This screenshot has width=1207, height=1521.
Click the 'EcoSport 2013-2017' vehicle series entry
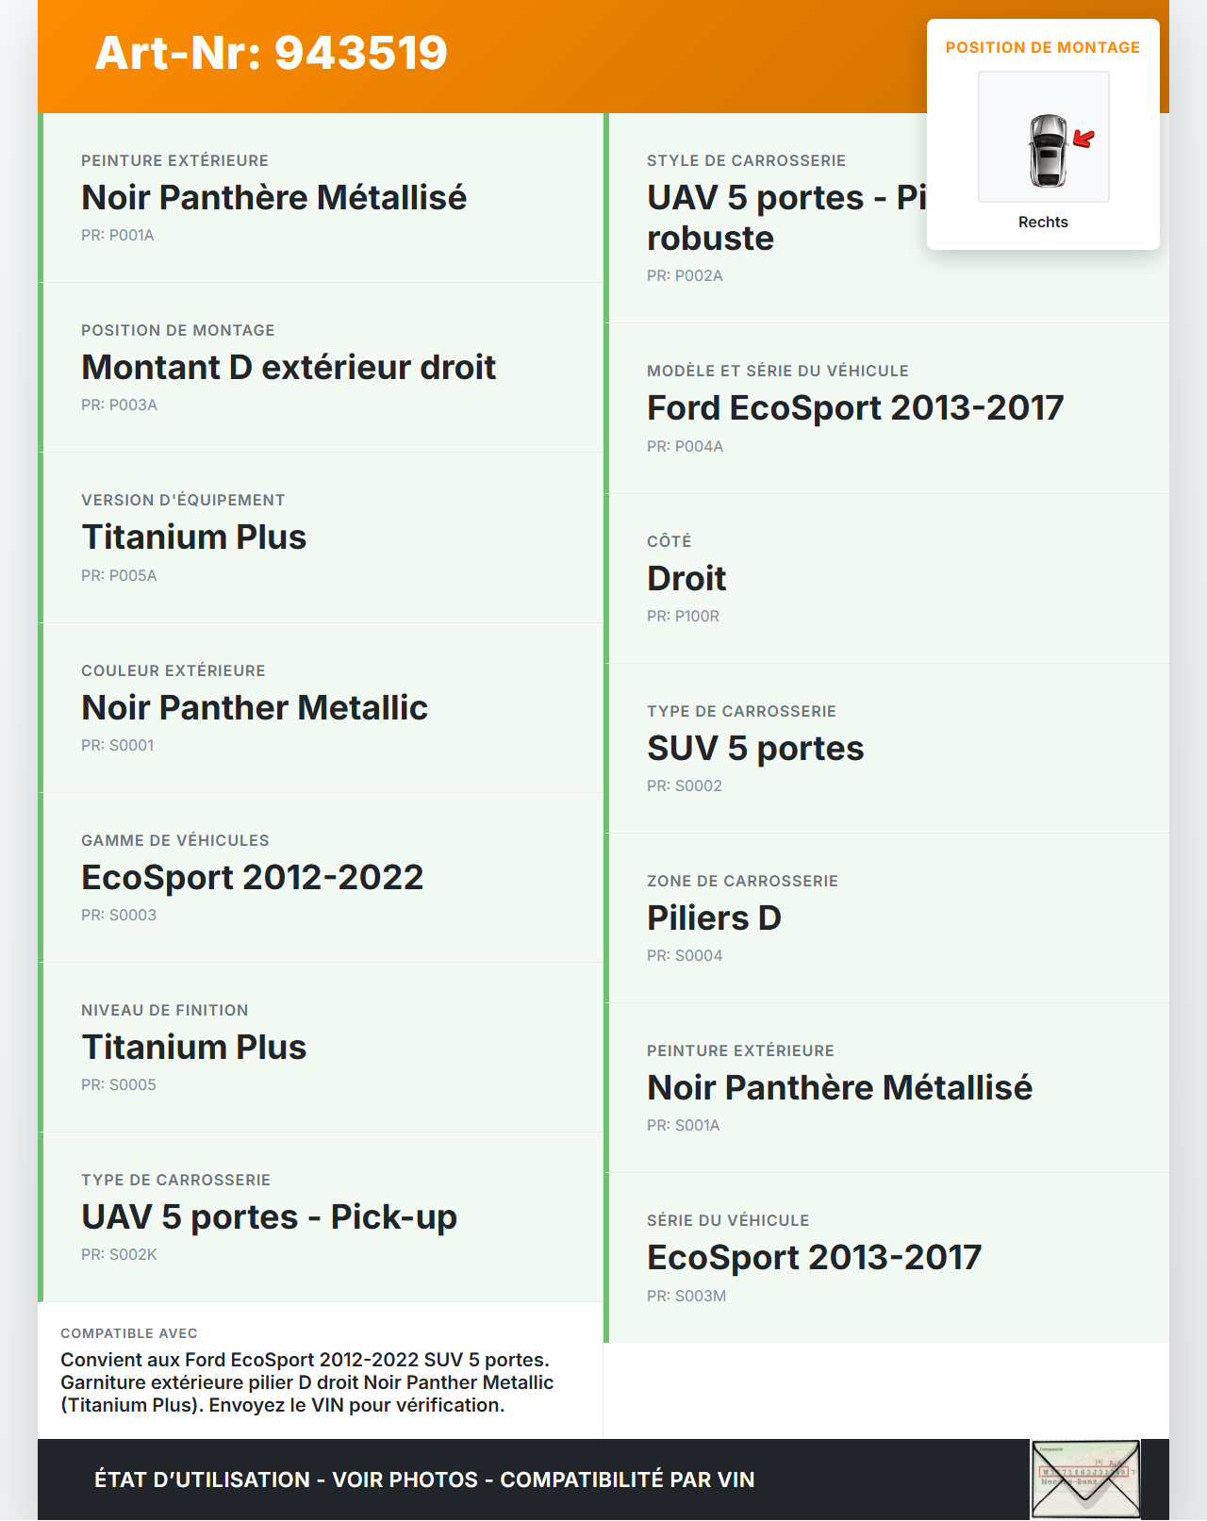click(814, 1258)
